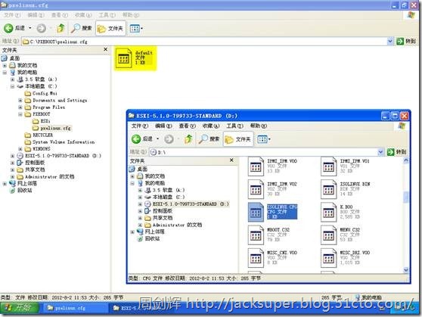422x317 pixels.
Task: Click Up folder icon in ESXI window
Action: click(188, 139)
